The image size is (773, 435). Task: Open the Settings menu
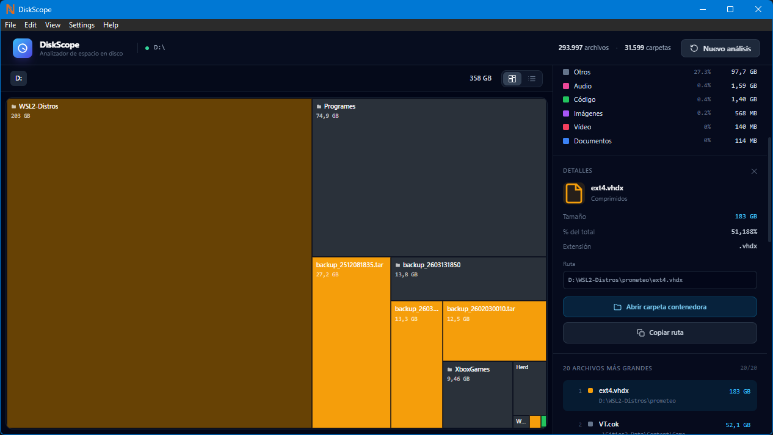[x=82, y=25]
